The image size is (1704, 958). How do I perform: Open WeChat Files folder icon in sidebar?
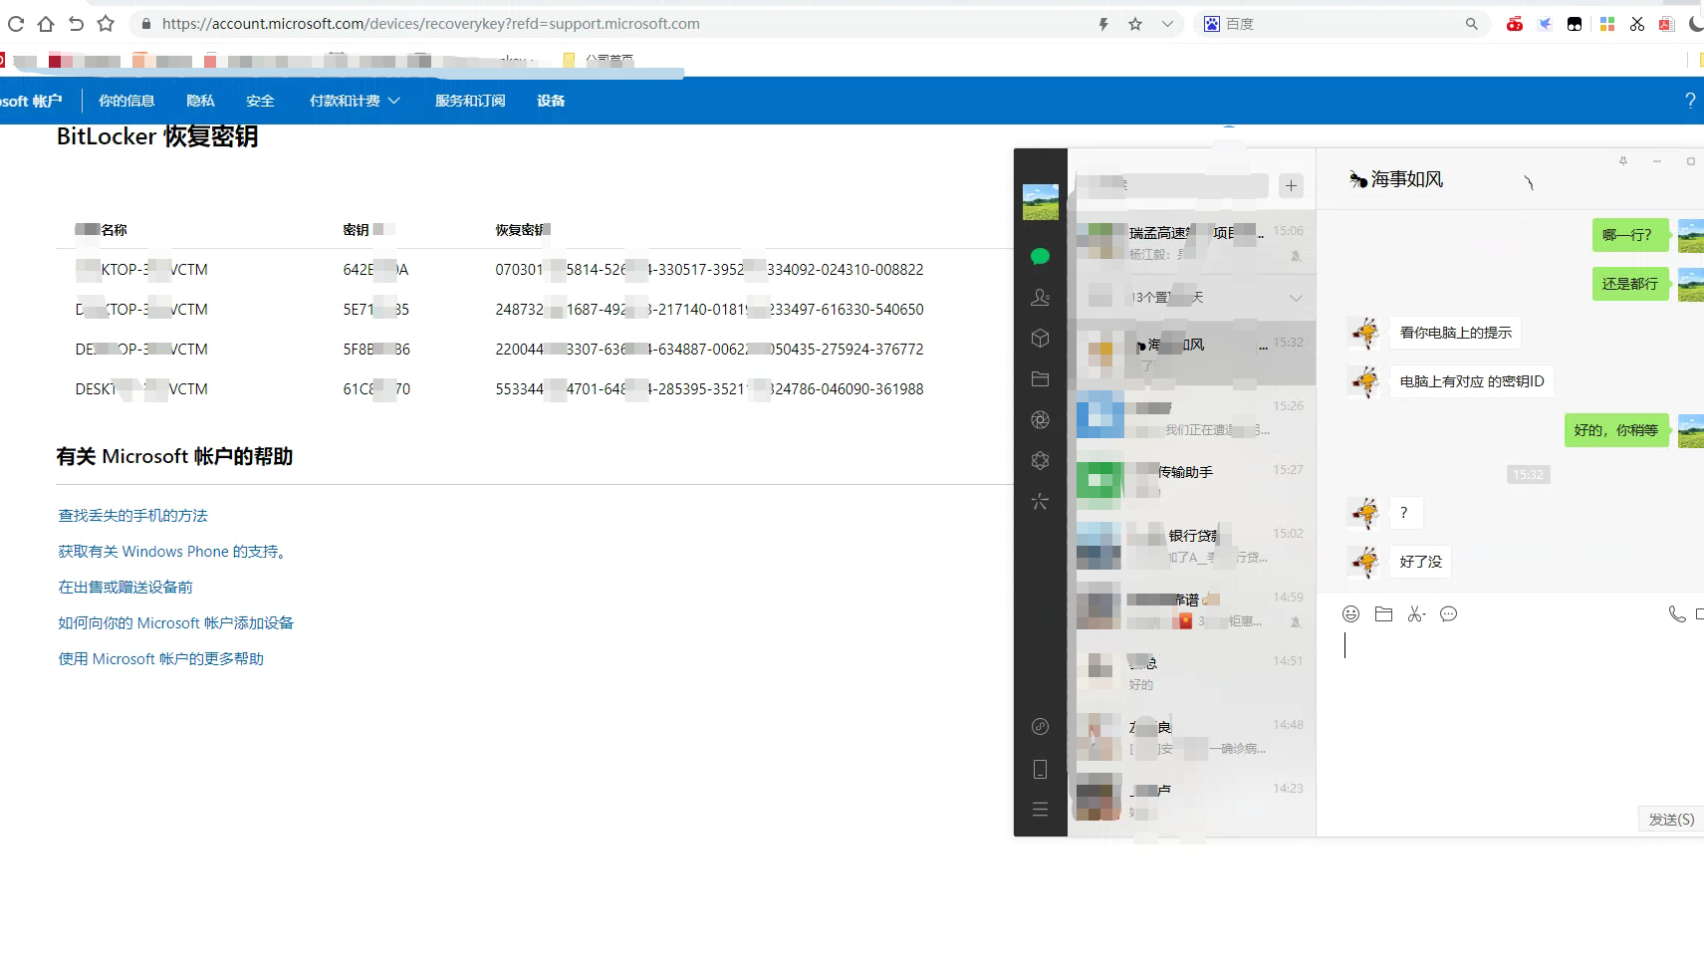coord(1041,379)
